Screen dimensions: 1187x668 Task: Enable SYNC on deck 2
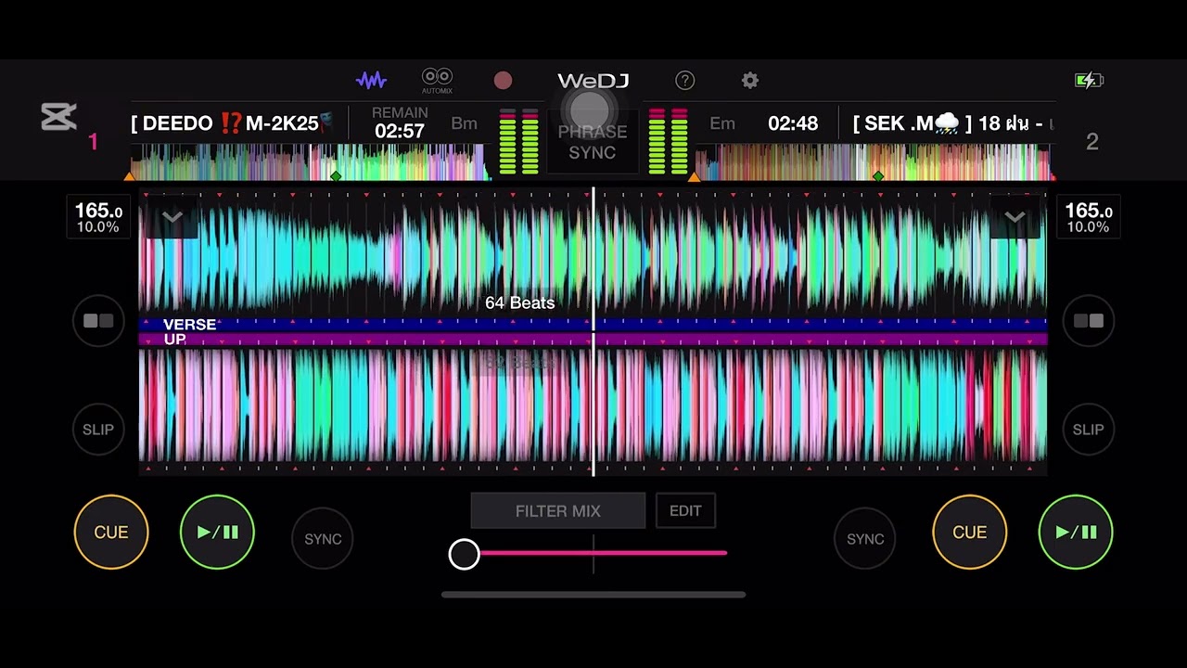click(x=865, y=538)
